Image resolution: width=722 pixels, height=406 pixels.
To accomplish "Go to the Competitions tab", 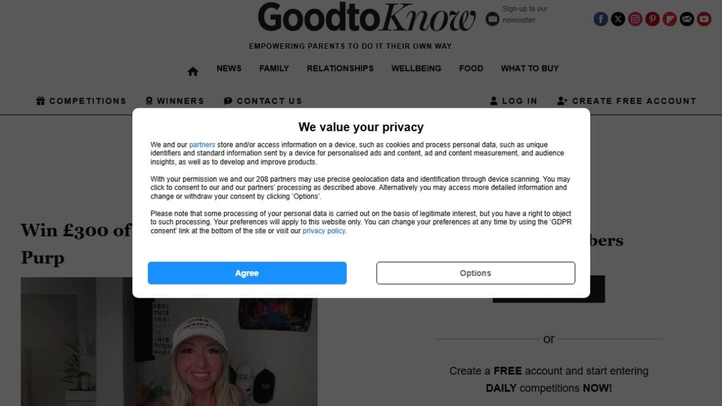I will 81,101.
